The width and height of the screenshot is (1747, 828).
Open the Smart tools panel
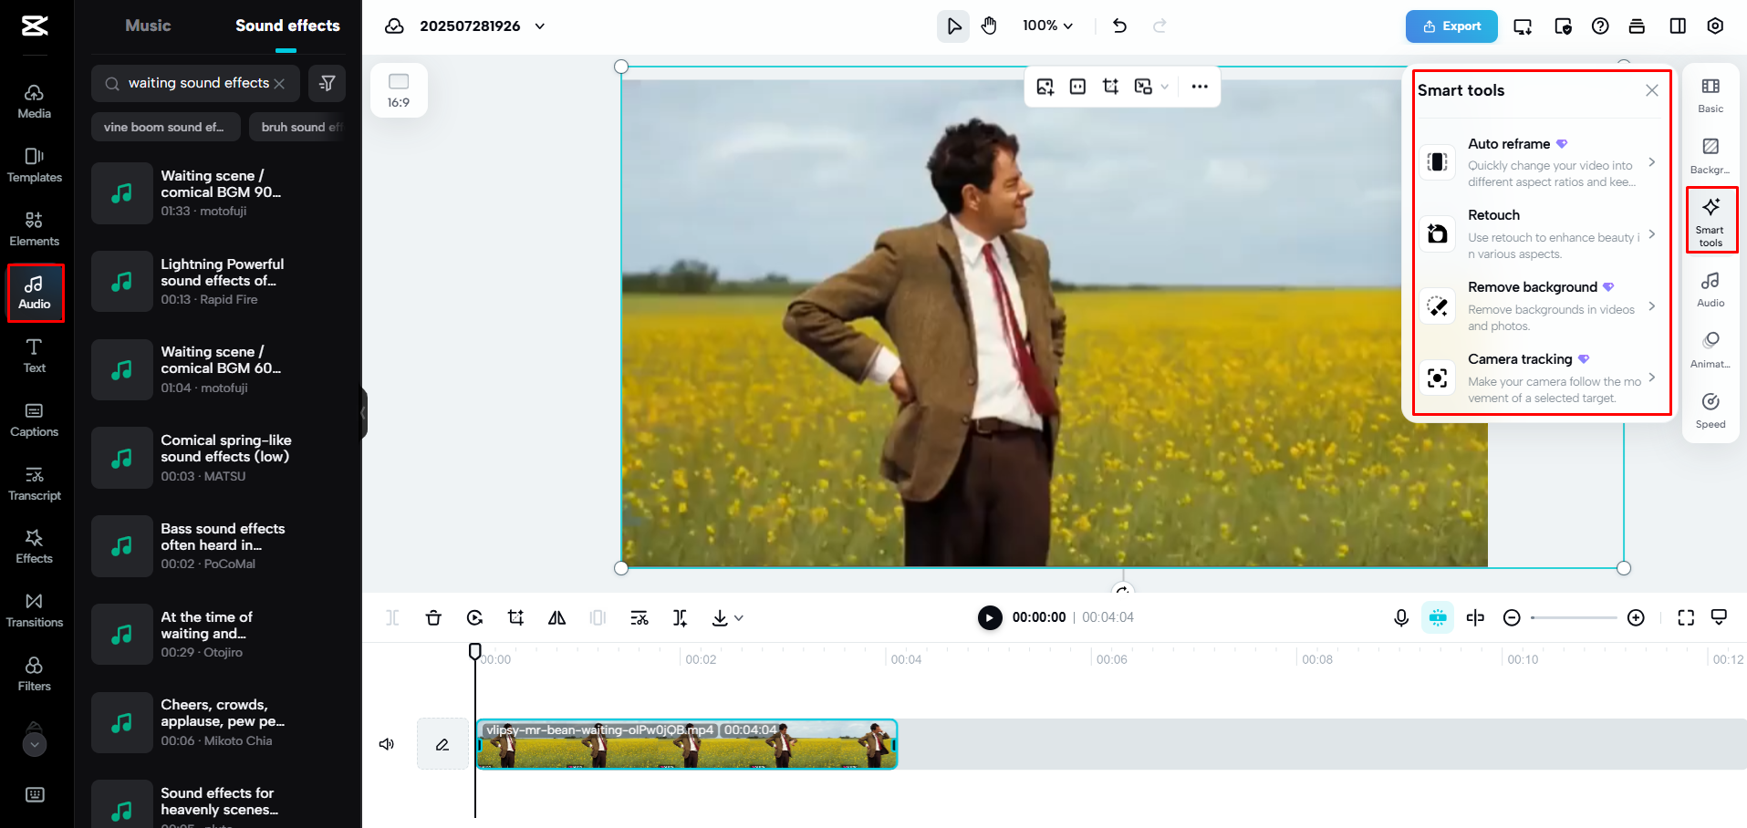pyautogui.click(x=1710, y=219)
